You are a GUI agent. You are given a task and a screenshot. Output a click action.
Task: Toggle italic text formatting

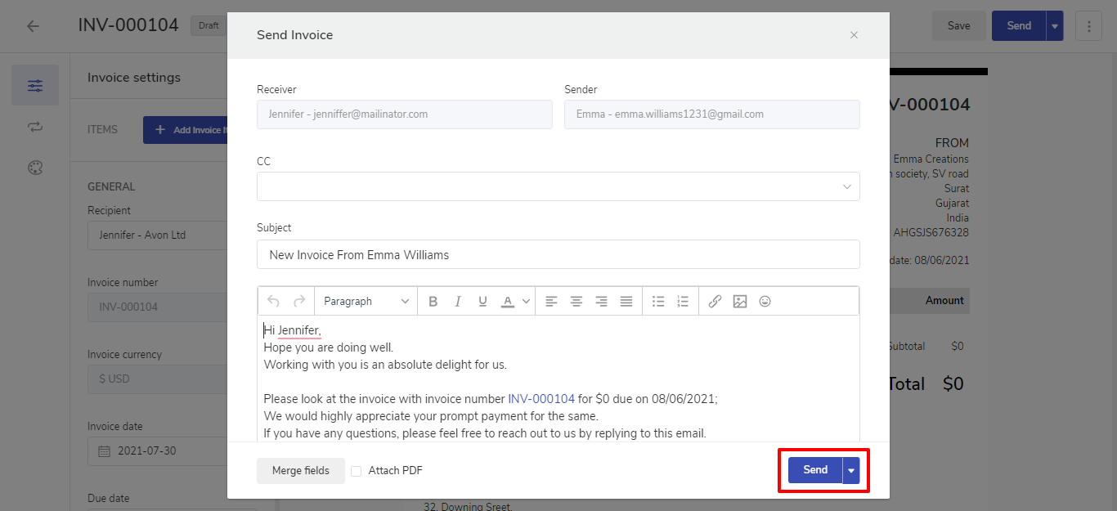coord(458,302)
